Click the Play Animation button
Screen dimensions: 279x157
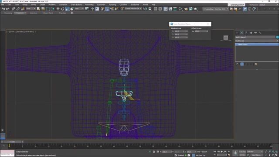coord(222,152)
